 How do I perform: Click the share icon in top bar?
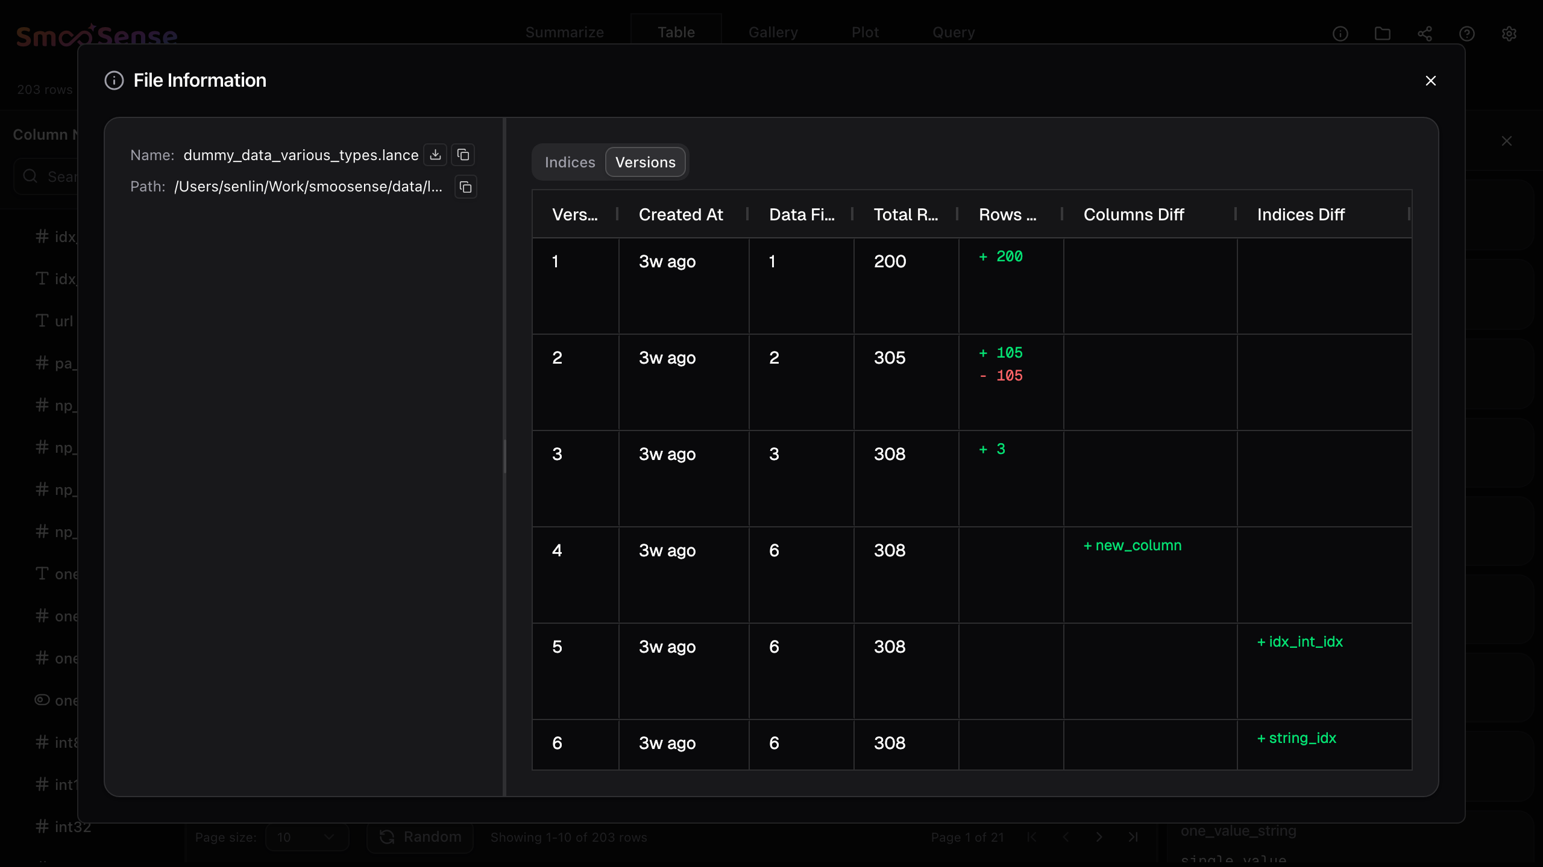click(1424, 34)
